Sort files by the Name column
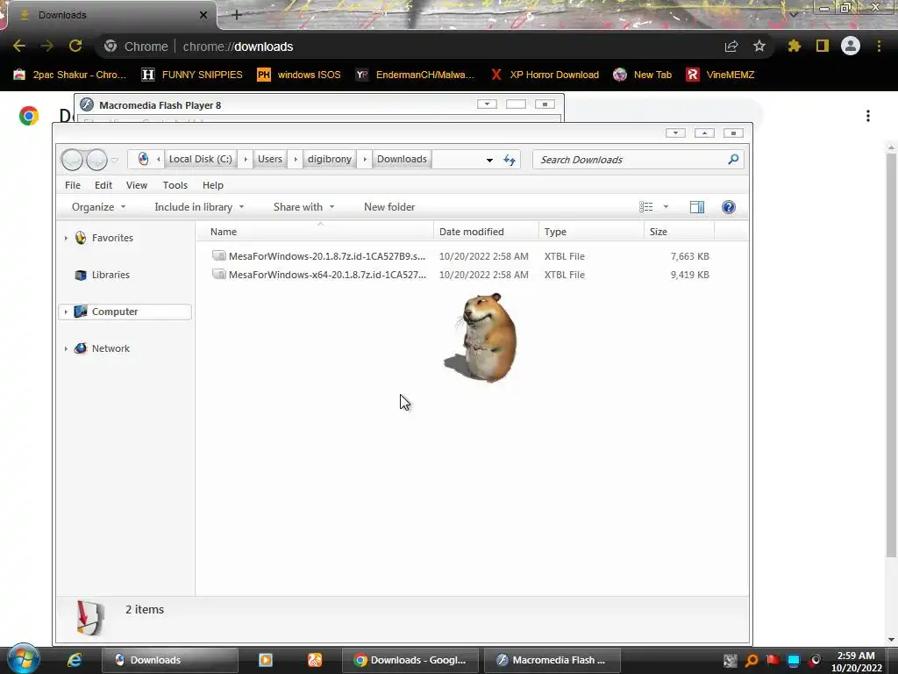Image resolution: width=898 pixels, height=674 pixels. tap(316, 232)
